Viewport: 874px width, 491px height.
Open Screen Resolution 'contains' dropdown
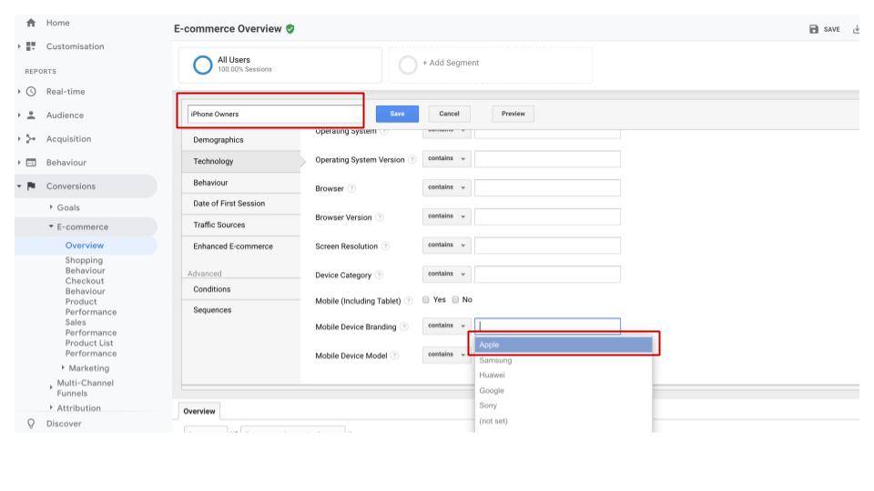446,245
